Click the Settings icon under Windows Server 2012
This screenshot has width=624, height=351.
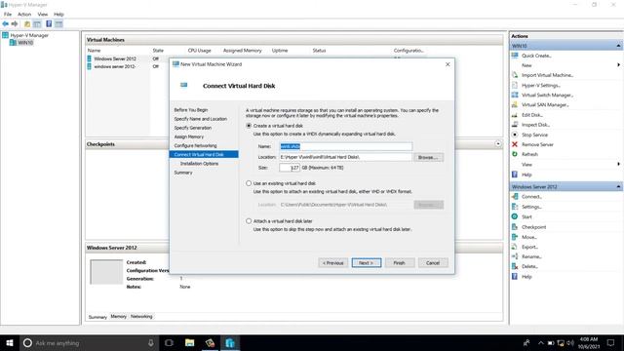click(515, 207)
